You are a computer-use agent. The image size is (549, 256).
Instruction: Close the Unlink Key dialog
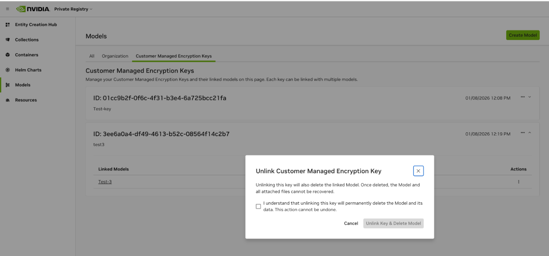tap(418, 171)
